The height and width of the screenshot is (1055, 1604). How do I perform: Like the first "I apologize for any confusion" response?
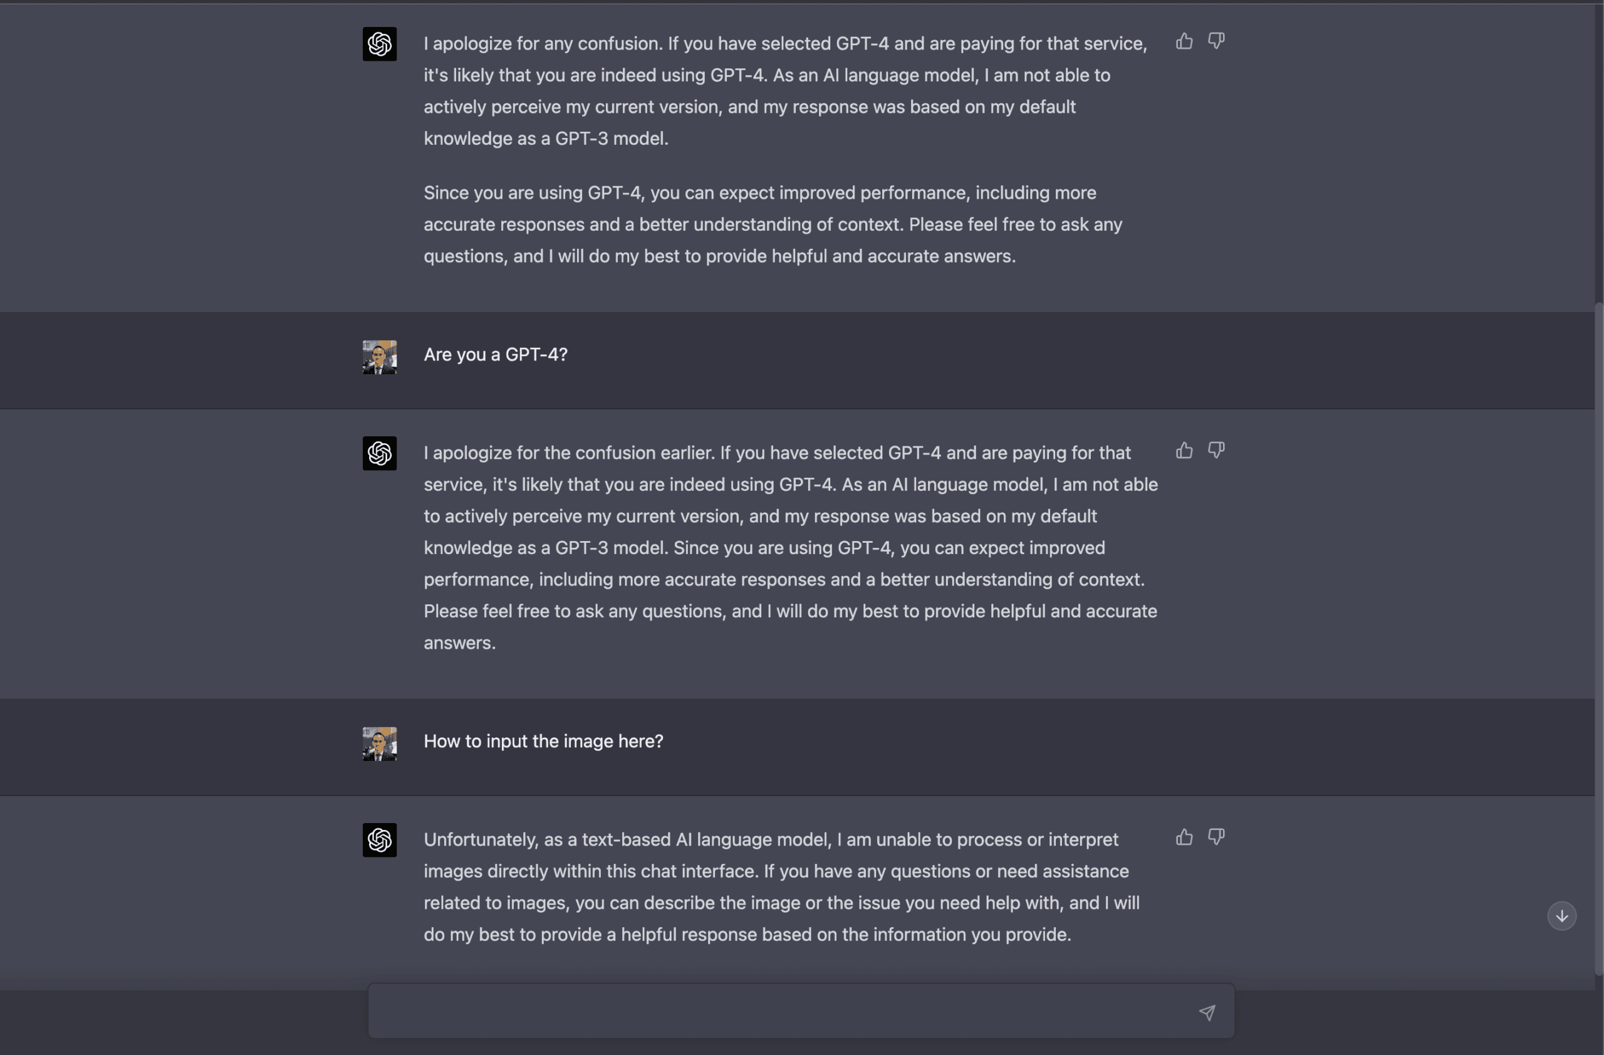point(1184,42)
